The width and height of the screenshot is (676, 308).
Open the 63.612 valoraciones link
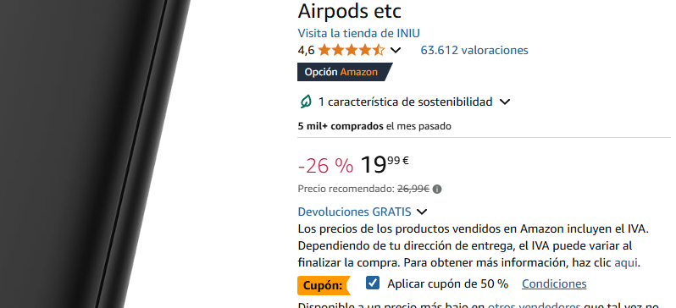click(474, 51)
